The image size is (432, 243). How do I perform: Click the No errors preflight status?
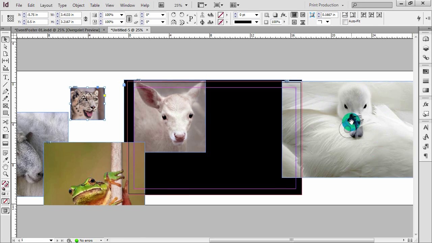pyautogui.click(x=86, y=240)
